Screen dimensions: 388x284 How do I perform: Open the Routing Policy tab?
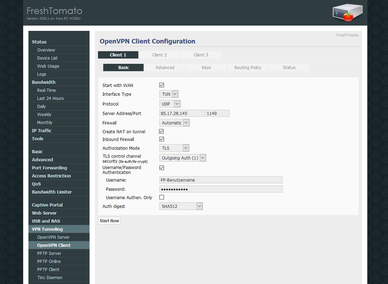[248, 67]
